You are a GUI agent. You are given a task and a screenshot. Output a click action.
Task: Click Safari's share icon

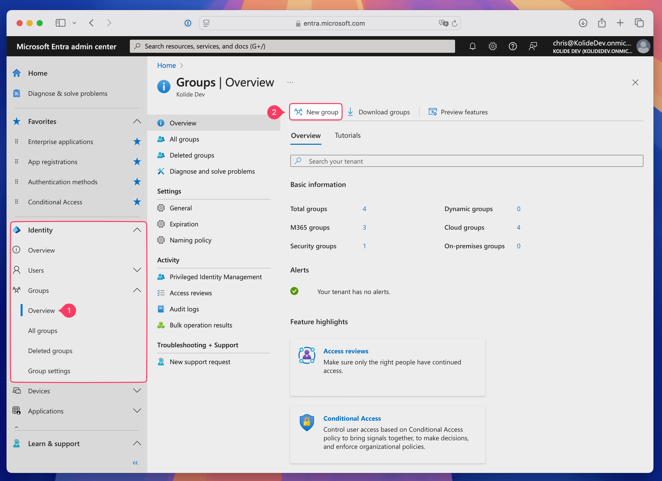click(x=601, y=23)
